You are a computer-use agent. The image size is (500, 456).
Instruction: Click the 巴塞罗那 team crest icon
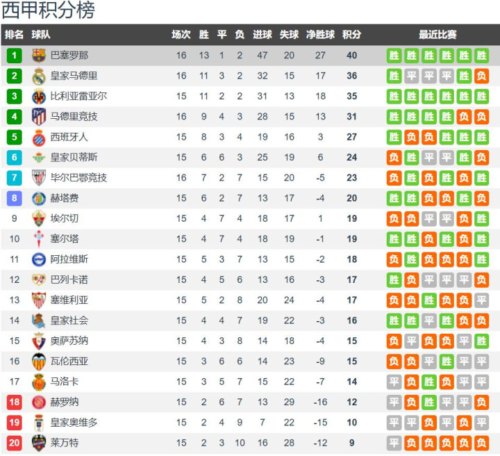[39, 56]
